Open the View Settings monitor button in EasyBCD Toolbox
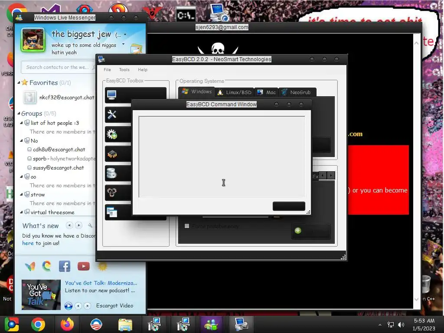This screenshot has height=333, width=444. 135,95
